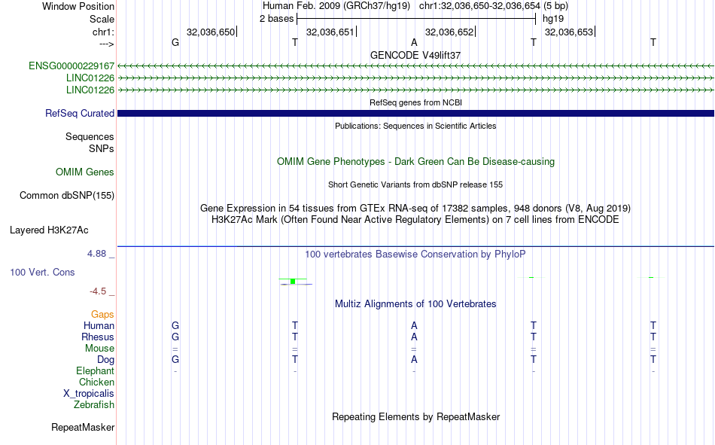Click Publications: Sequences in Scientific Articles title
Image resolution: width=715 pixels, height=445 pixels.
click(415, 126)
